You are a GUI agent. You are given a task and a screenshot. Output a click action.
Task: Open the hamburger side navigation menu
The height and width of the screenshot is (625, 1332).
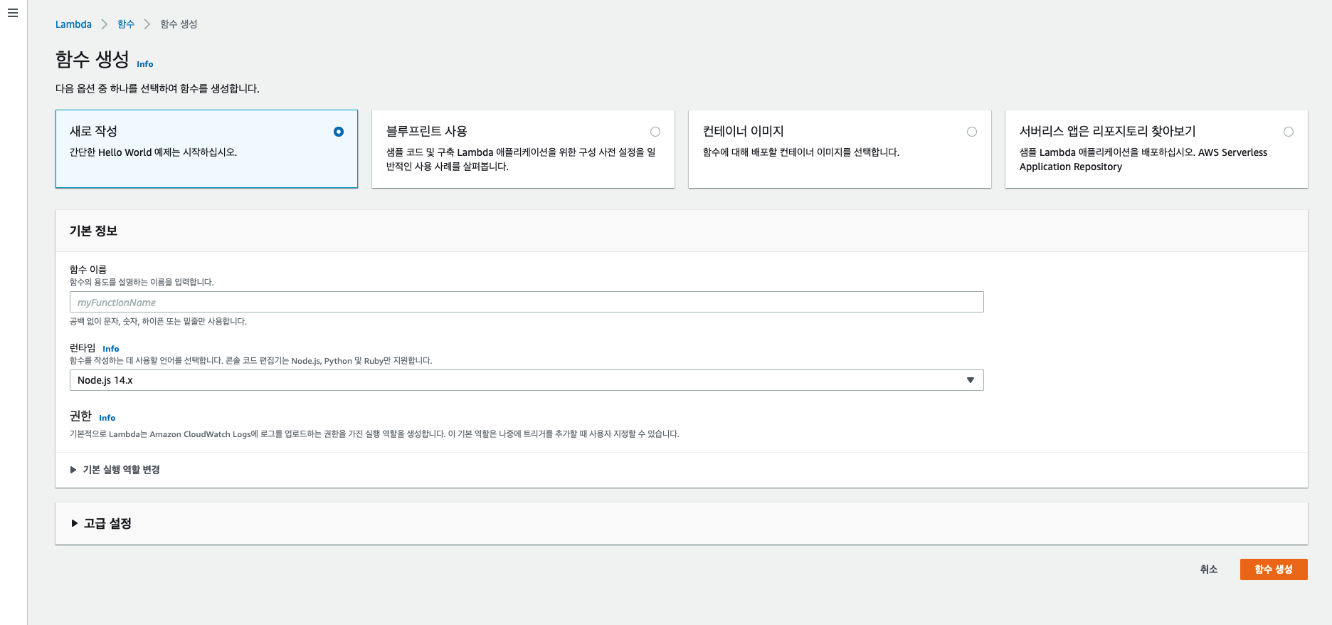(x=13, y=13)
